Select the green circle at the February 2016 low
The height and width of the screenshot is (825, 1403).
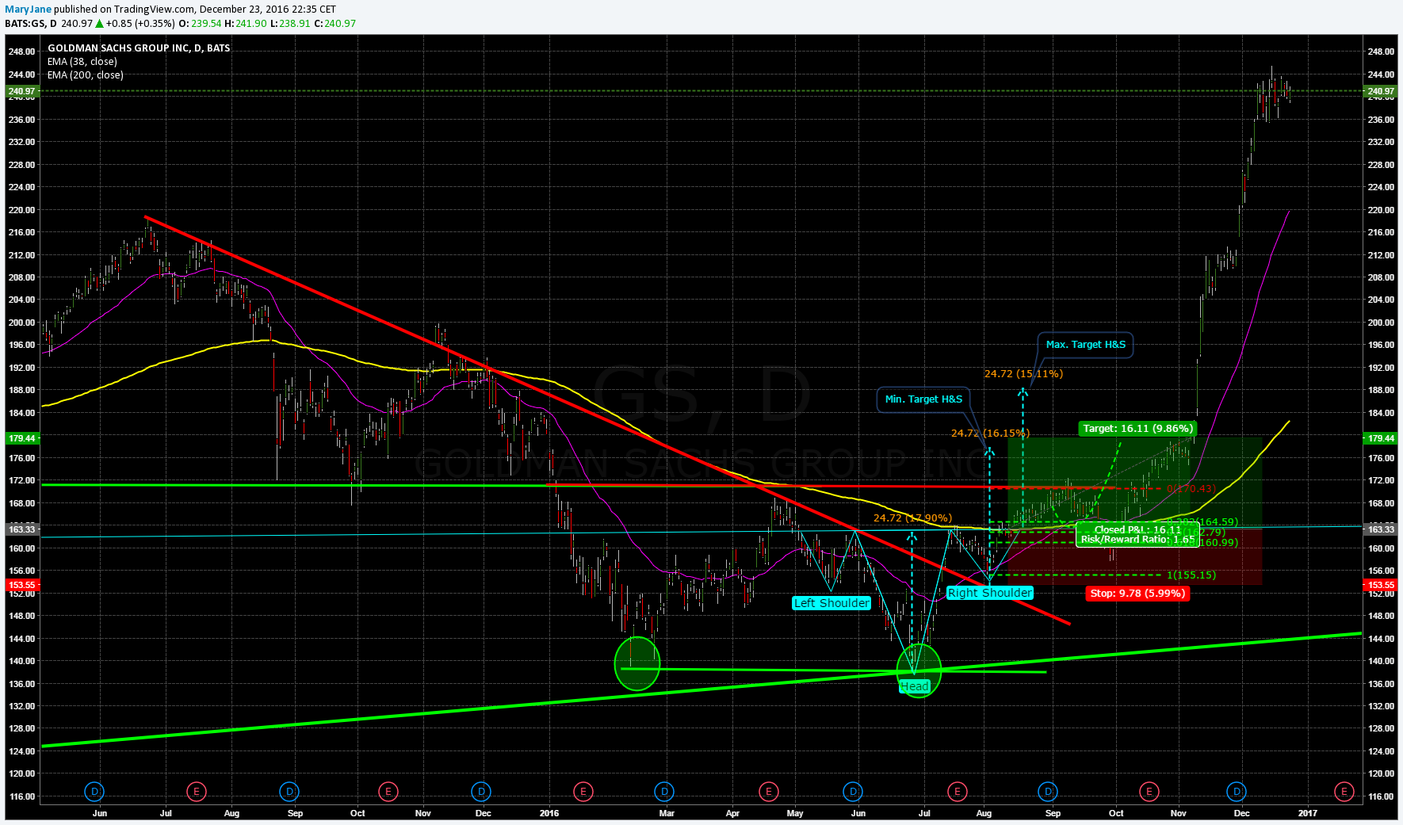pyautogui.click(x=637, y=663)
